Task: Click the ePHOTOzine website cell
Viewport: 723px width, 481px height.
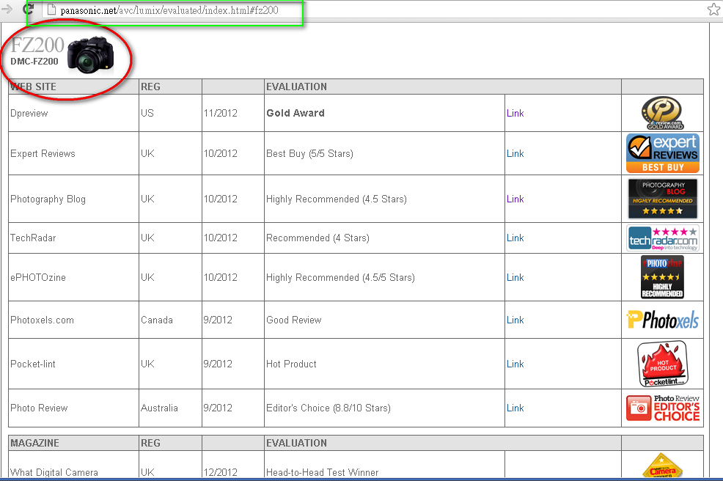Action: tap(73, 277)
